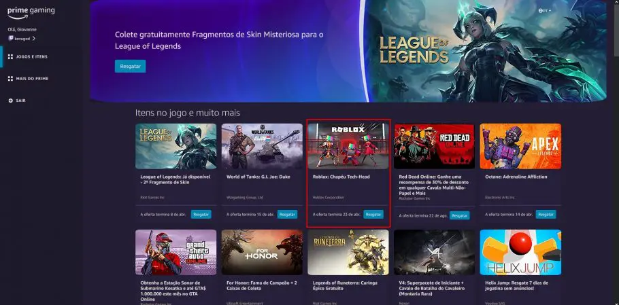Click the globe language icon
The image size is (619, 305).
pyautogui.click(x=541, y=11)
